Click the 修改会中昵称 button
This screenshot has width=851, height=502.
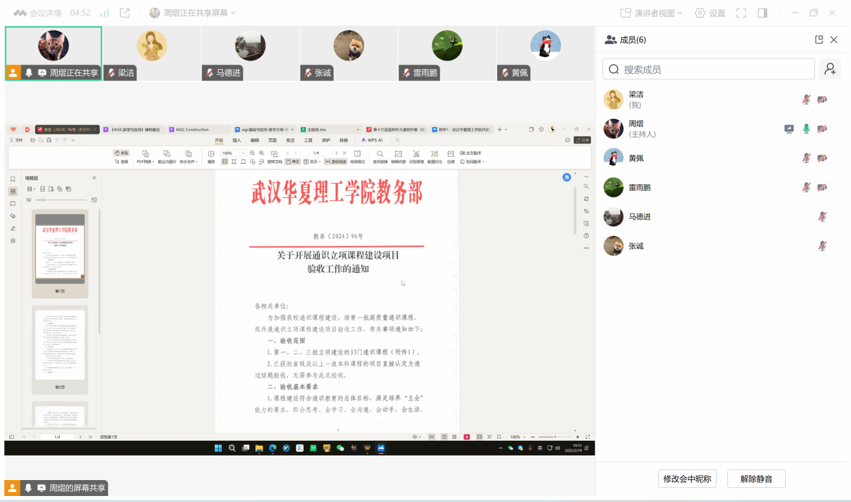pyautogui.click(x=687, y=479)
